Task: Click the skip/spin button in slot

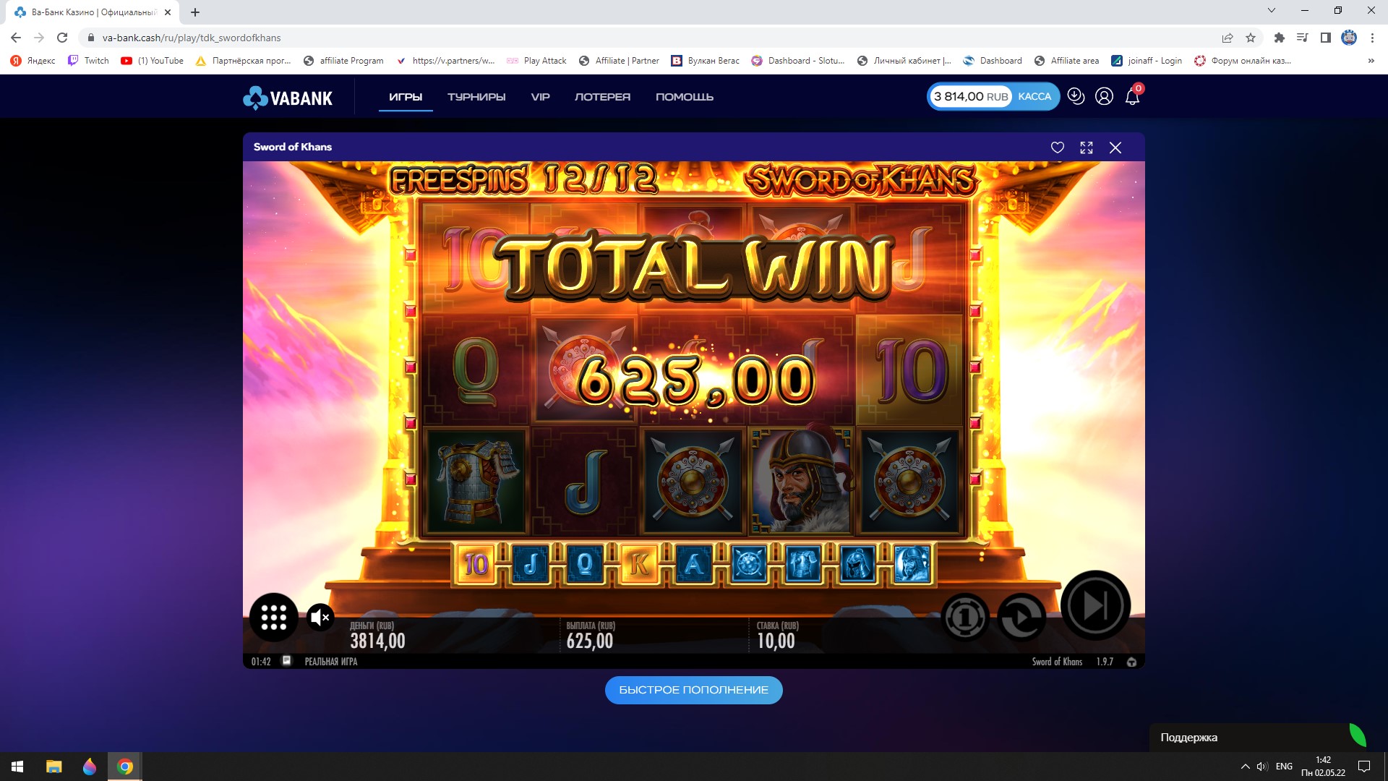Action: pyautogui.click(x=1095, y=605)
